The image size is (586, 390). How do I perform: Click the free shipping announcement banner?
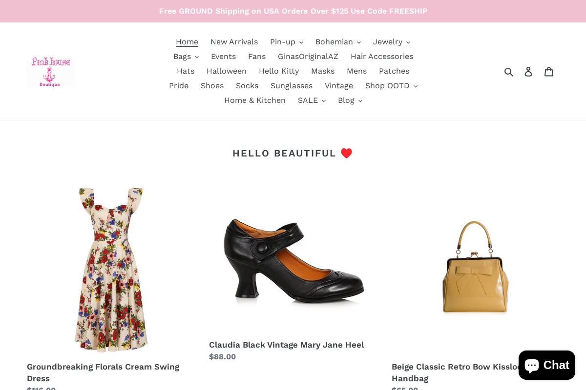tap(293, 11)
